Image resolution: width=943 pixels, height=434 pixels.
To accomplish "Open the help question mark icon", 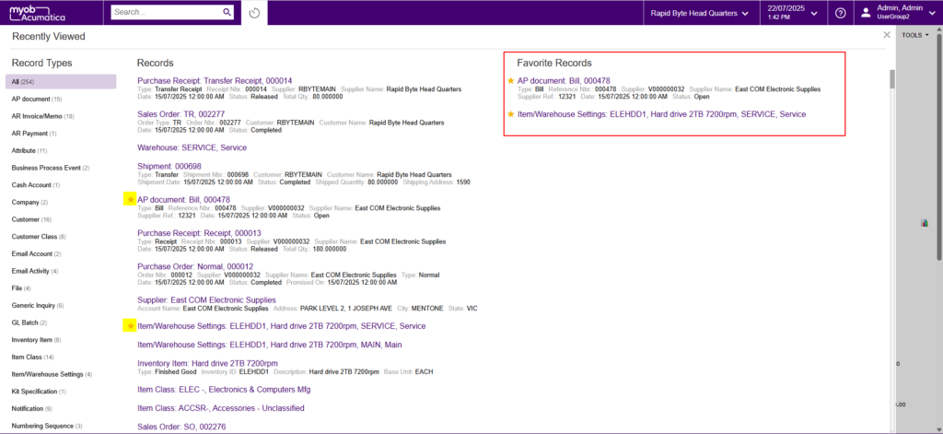I will tap(841, 13).
